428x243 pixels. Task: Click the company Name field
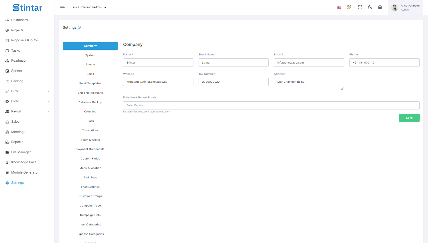[x=158, y=63]
